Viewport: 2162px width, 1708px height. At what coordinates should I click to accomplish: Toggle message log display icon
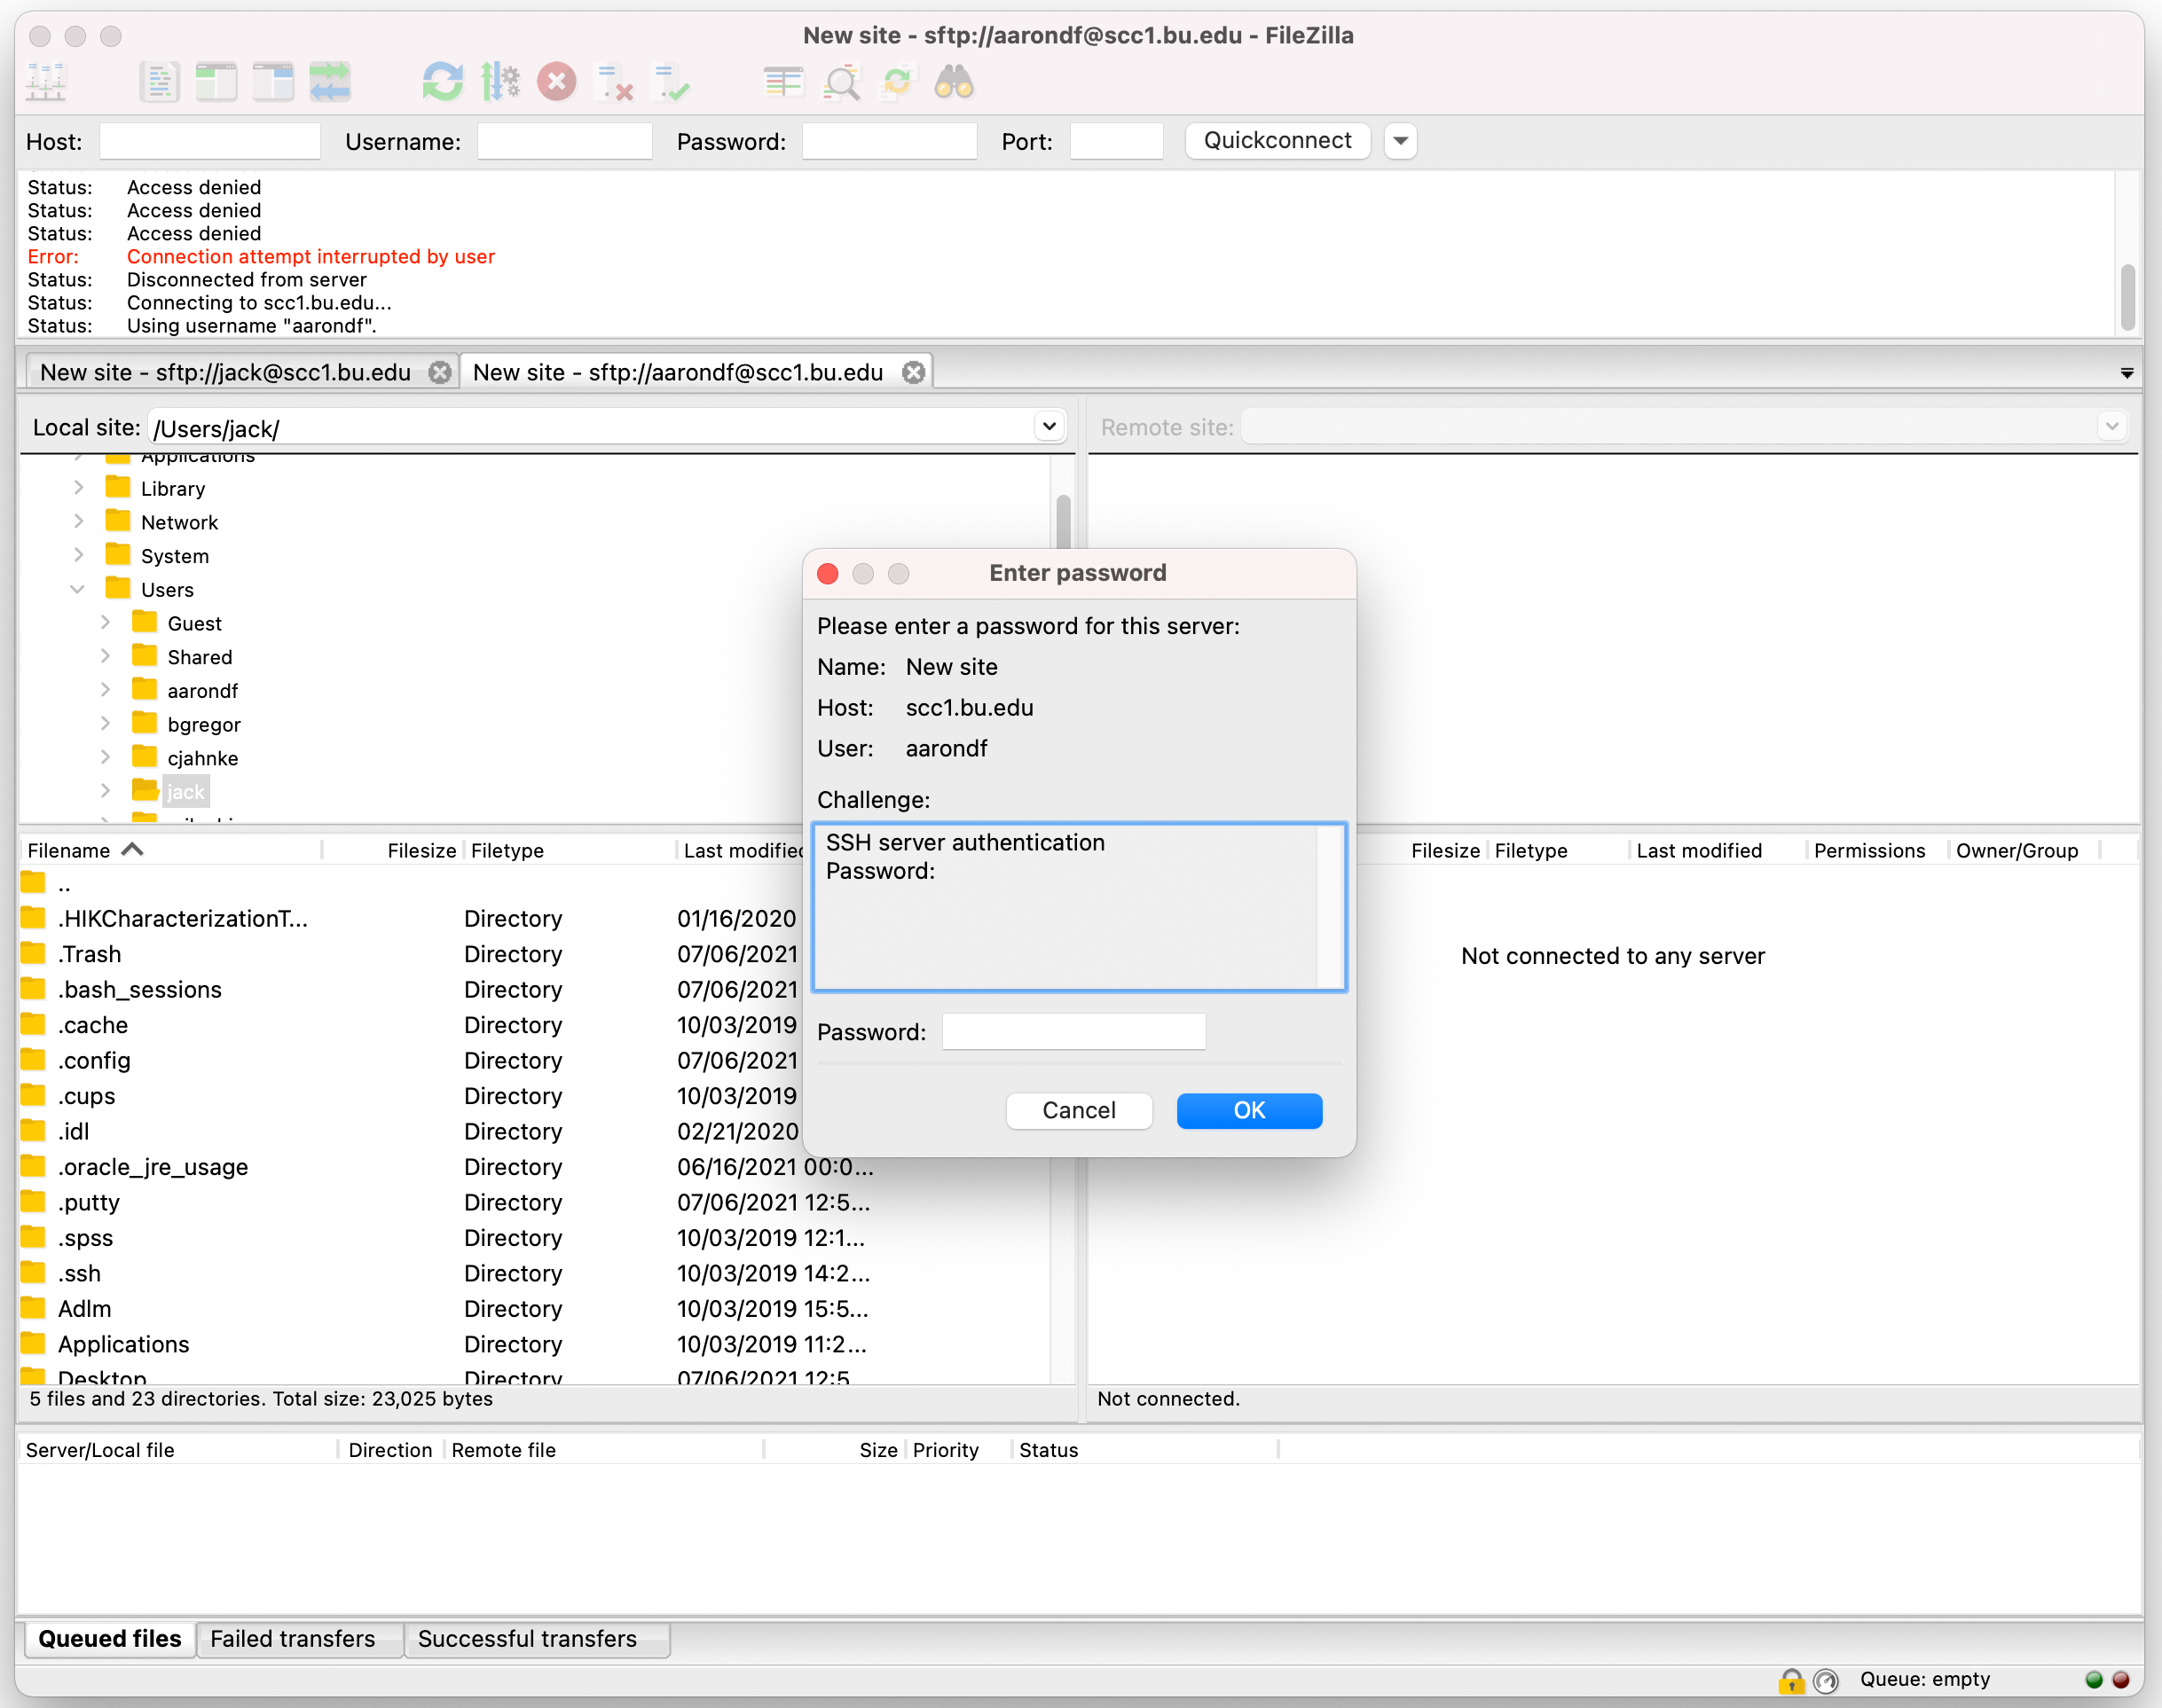coord(159,82)
